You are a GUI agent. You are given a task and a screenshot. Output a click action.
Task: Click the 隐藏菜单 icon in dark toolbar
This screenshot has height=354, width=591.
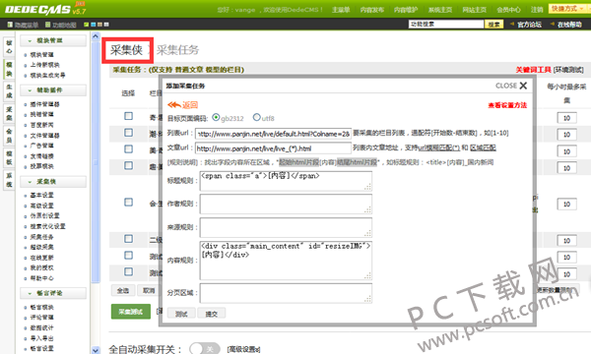10,25
